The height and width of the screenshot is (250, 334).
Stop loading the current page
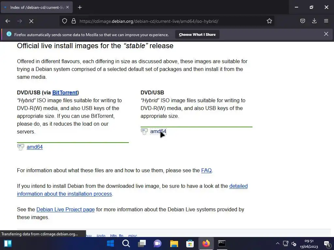point(31,21)
